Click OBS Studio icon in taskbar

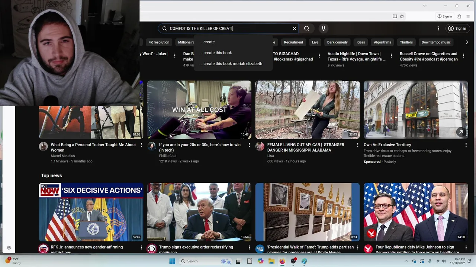293,261
